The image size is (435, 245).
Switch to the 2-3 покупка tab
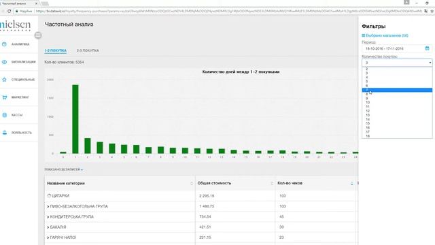tap(88, 50)
